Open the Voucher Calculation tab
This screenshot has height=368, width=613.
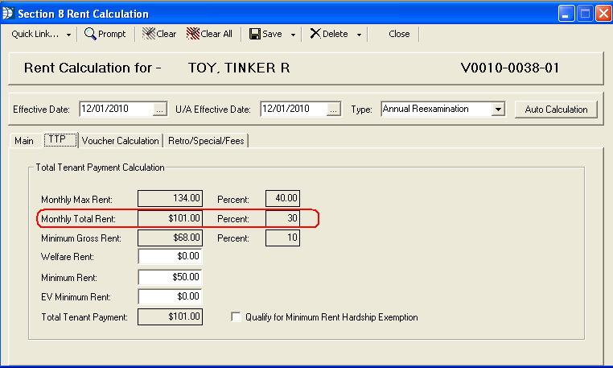click(x=121, y=141)
